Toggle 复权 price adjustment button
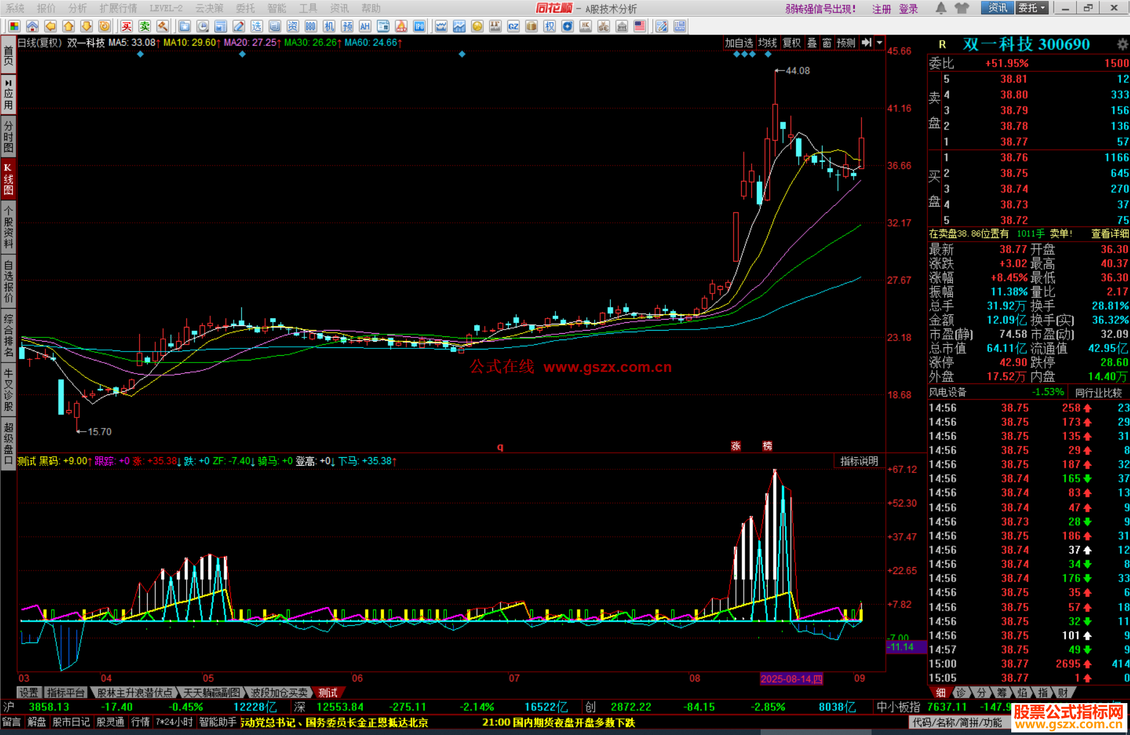 (792, 43)
